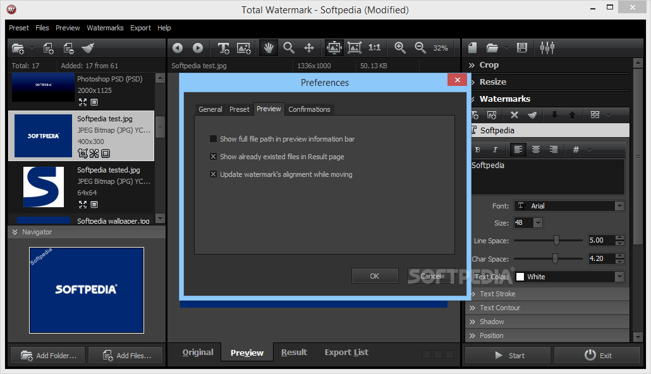Open the Preset menu
Screen dimensions: 651x374
[x=19, y=28]
